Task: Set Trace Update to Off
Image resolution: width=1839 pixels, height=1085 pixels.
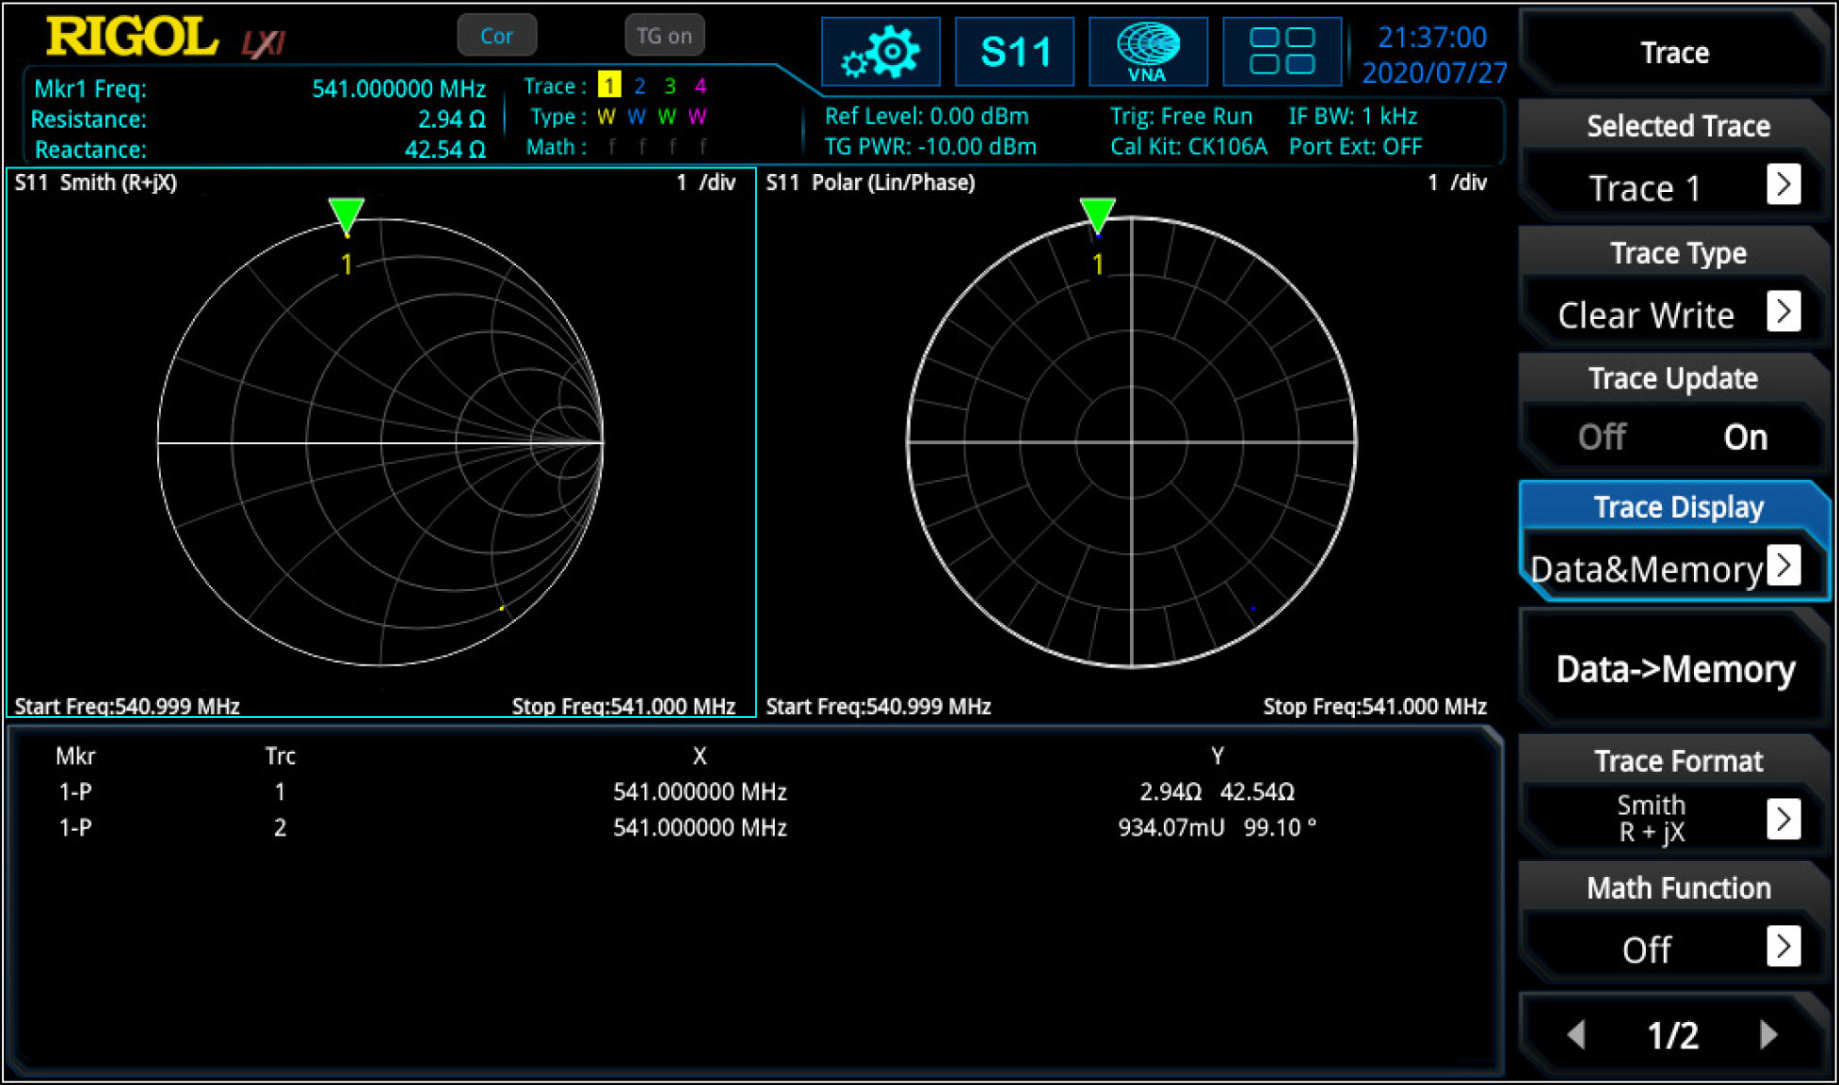Action: point(1602,437)
